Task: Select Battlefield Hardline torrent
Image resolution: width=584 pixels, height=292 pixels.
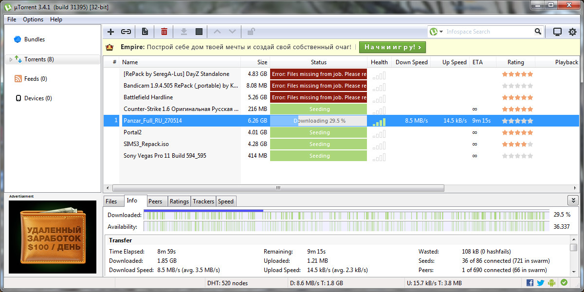Action: 341,97
